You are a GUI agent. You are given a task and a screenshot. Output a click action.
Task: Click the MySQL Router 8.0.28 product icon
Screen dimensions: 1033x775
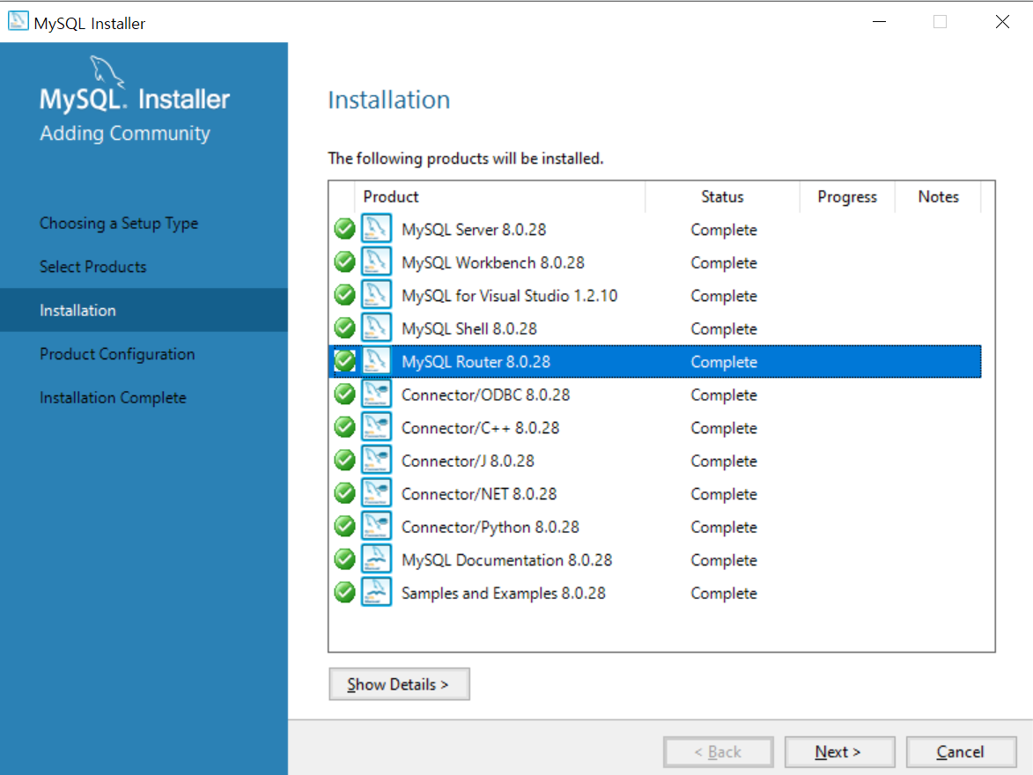[376, 360]
